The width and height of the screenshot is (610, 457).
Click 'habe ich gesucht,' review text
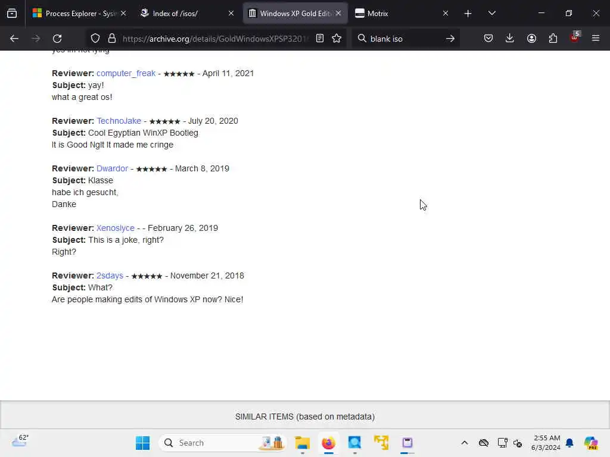pyautogui.click(x=85, y=192)
